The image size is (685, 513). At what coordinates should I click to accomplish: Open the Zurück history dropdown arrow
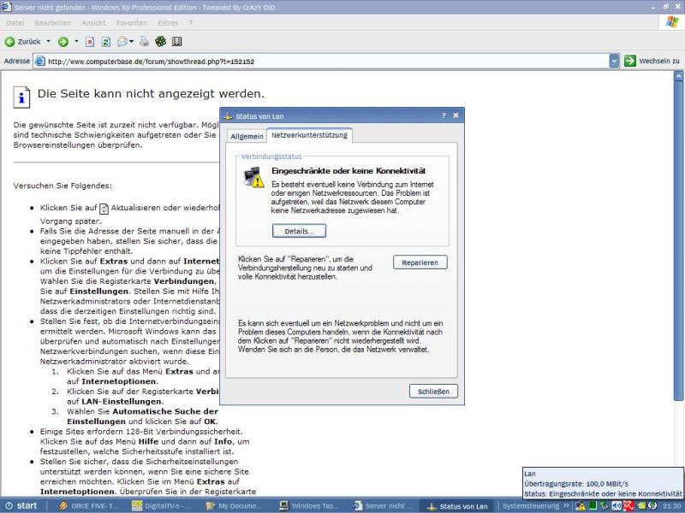click(48, 41)
